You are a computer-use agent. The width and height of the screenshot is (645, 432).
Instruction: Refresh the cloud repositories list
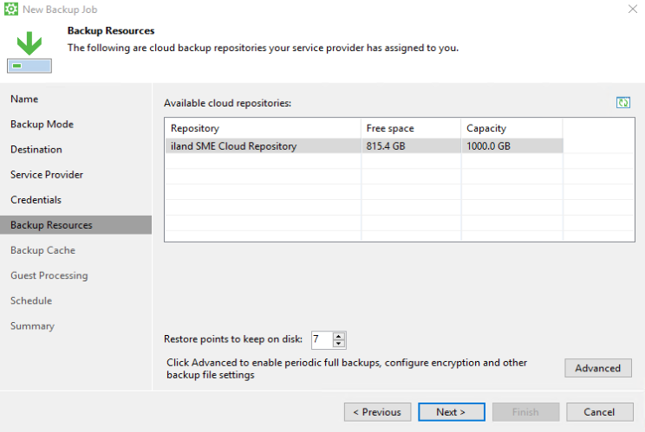[622, 103]
